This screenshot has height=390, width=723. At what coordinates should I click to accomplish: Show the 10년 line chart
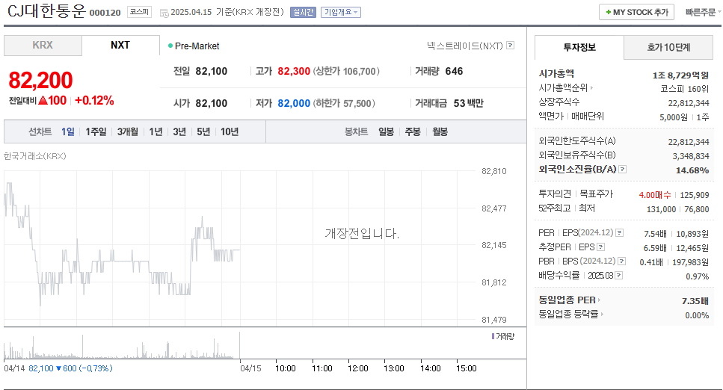coord(230,131)
